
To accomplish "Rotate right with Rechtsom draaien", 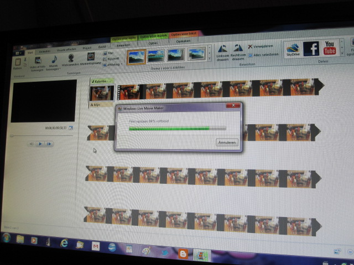I will tap(238, 52).
